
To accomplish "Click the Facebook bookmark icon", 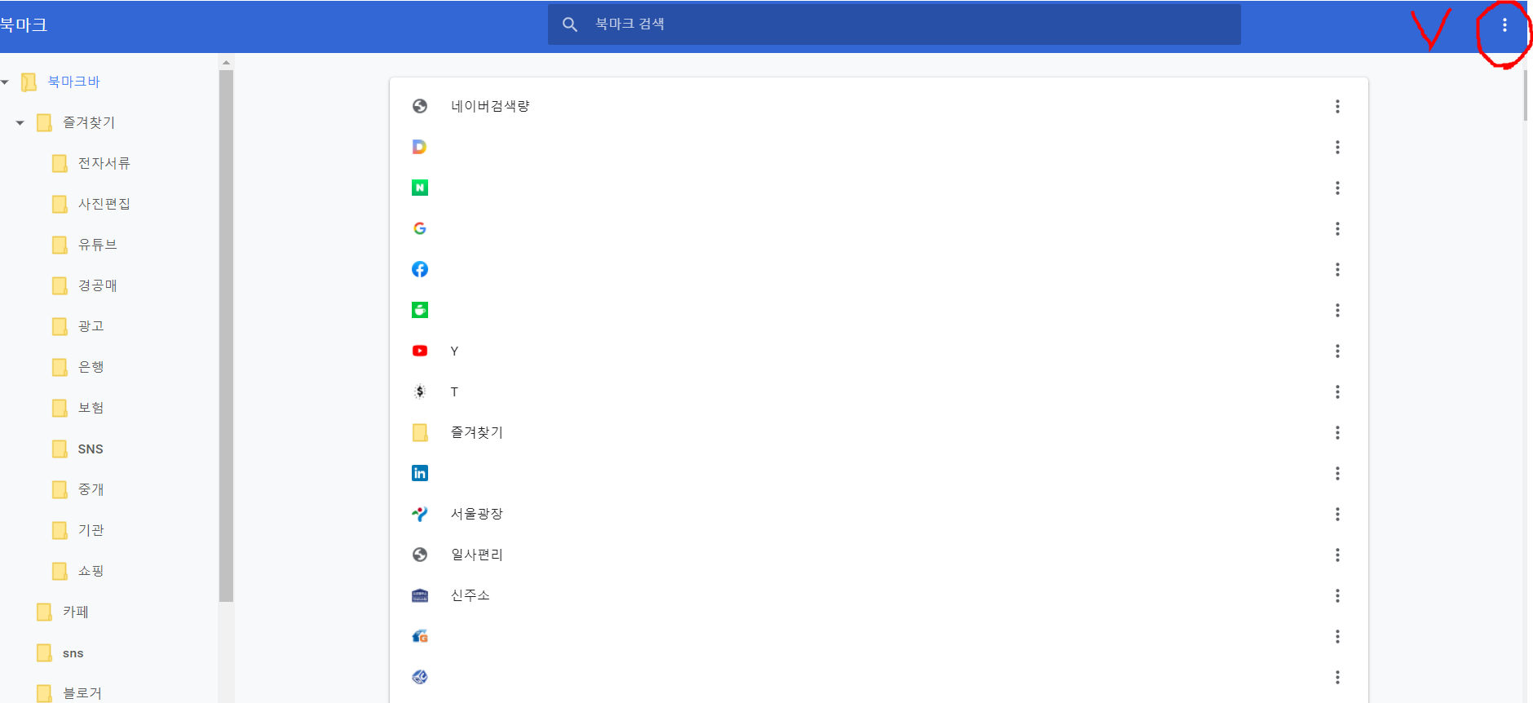I will click(420, 269).
